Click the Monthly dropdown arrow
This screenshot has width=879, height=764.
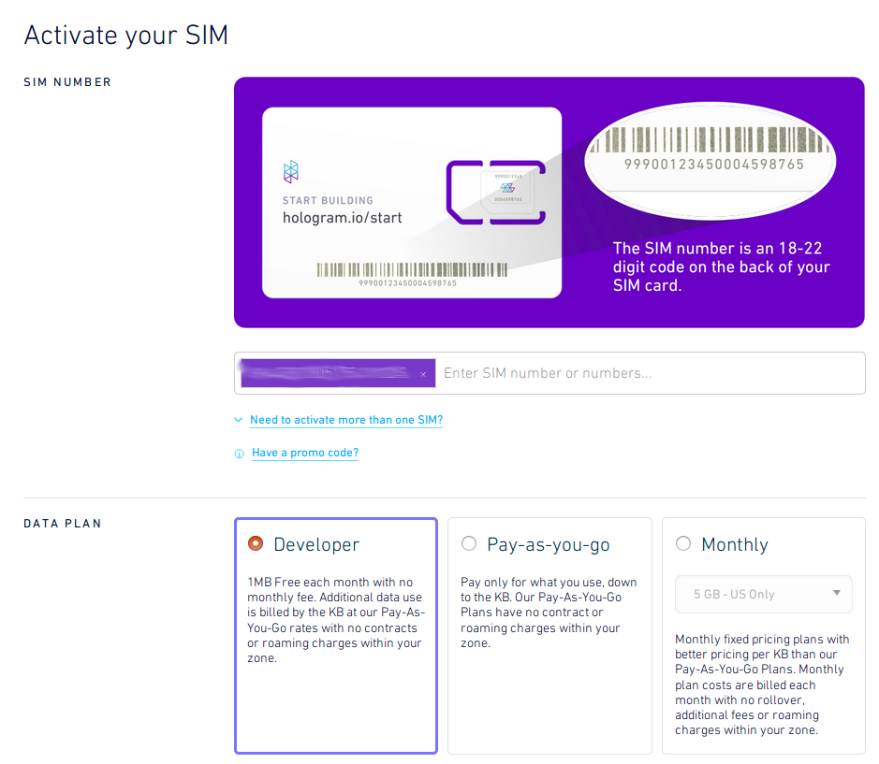[836, 593]
